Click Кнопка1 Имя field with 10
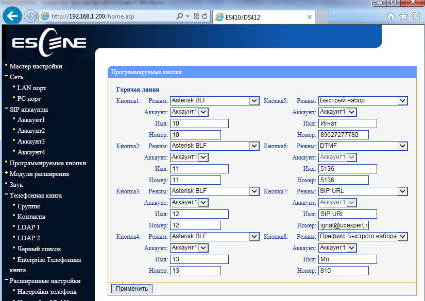 pyautogui.click(x=199, y=123)
